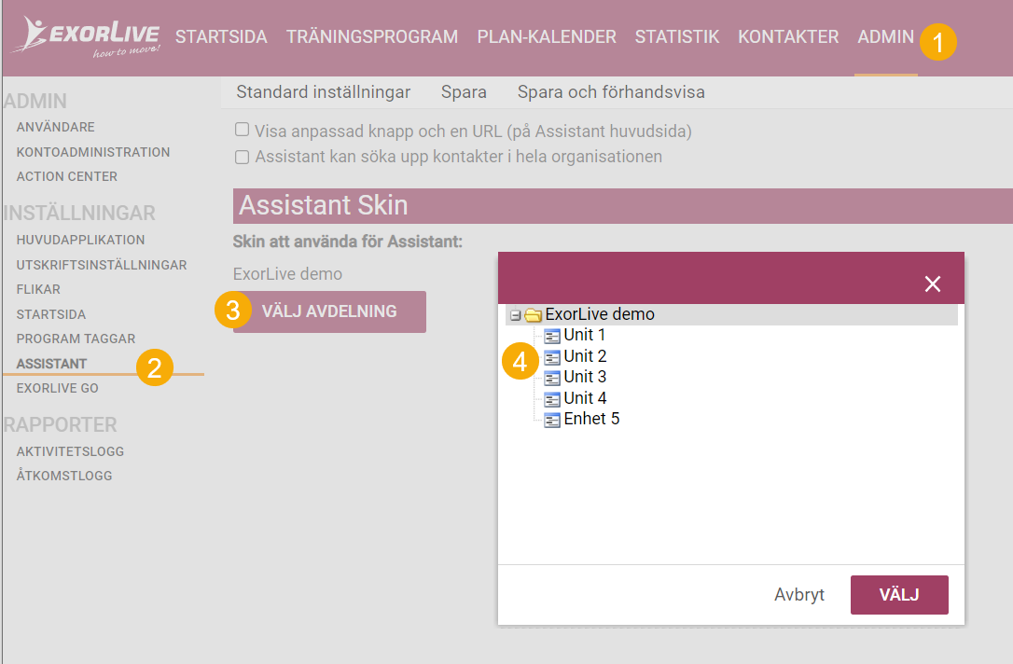The image size is (1013, 664).
Task: Select Unit 2 in the tree
Action: pos(585,356)
